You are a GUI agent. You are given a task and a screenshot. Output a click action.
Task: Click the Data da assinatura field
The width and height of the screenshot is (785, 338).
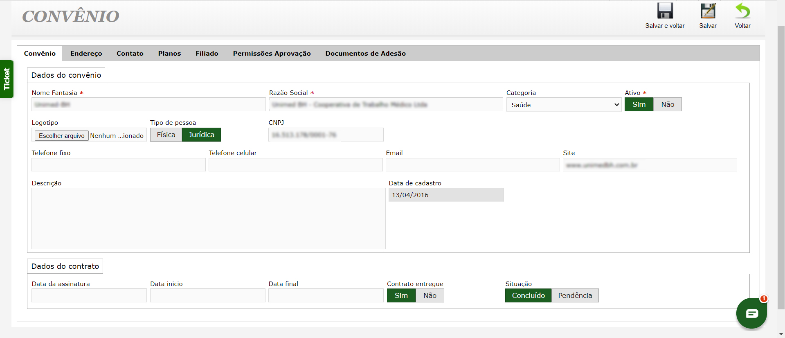(x=89, y=296)
